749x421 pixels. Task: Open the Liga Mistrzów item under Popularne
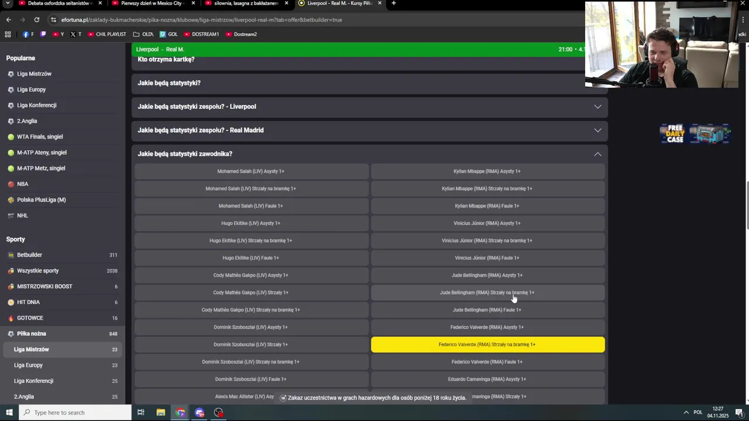(x=34, y=74)
